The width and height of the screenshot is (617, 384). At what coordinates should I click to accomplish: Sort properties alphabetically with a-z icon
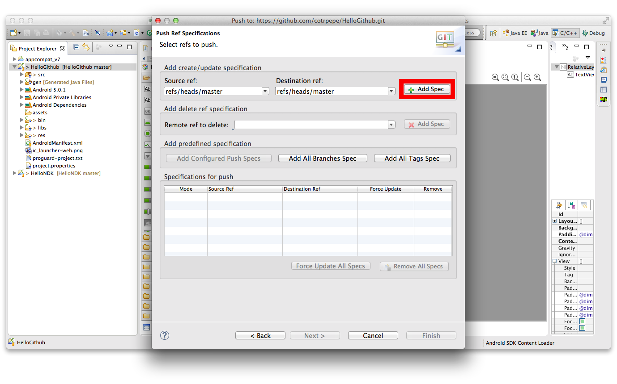click(x=571, y=205)
